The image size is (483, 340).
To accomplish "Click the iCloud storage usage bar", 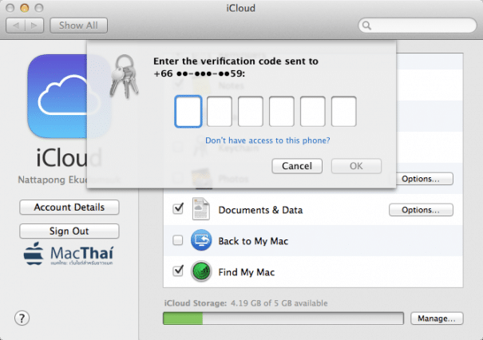I will tap(283, 318).
